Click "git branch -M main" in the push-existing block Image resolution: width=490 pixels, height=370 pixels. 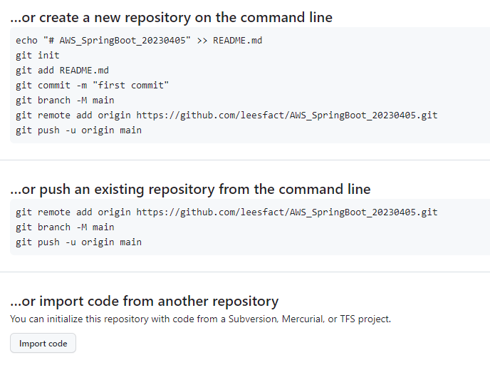[x=65, y=227]
